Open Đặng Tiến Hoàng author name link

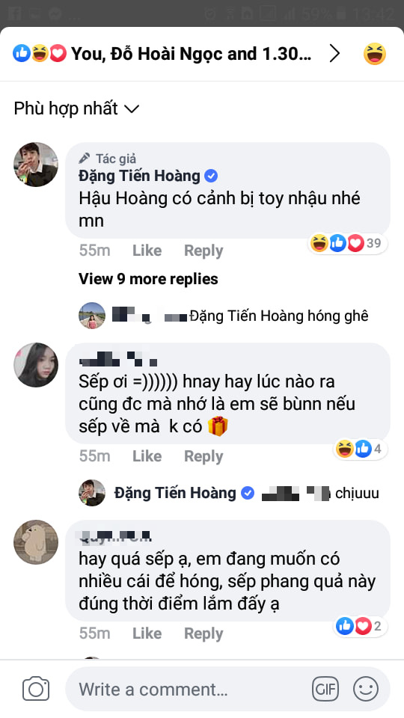pyautogui.click(x=139, y=176)
